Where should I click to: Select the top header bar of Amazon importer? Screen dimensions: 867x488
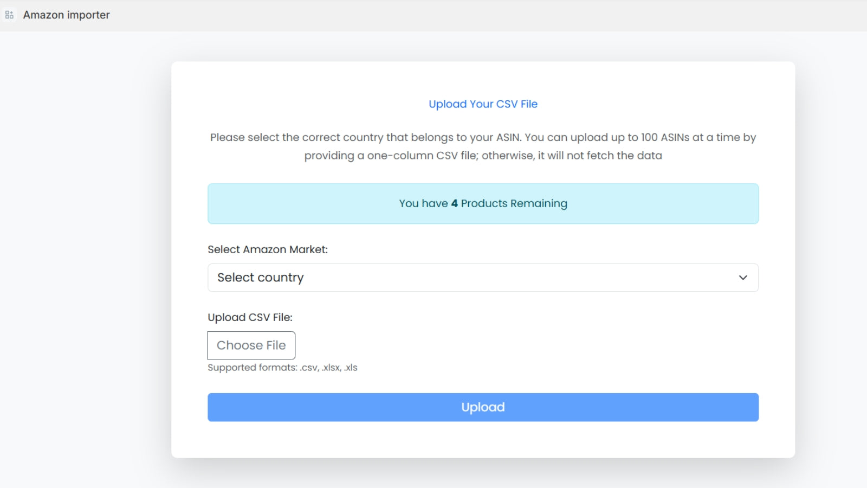pos(433,15)
